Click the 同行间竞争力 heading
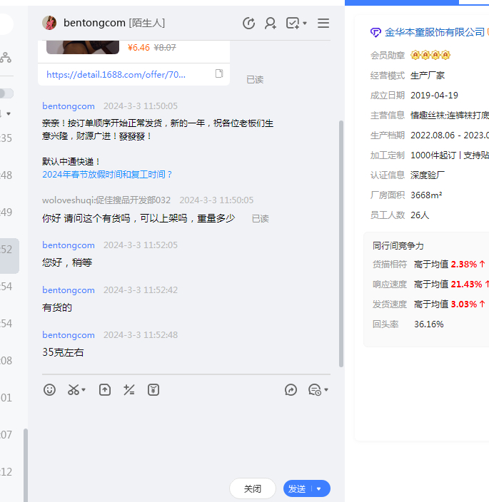 (398, 246)
